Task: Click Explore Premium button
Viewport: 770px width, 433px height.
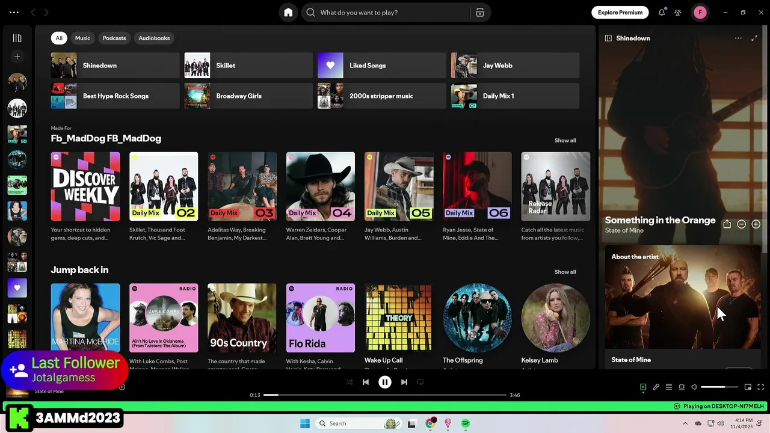Action: pyautogui.click(x=620, y=12)
